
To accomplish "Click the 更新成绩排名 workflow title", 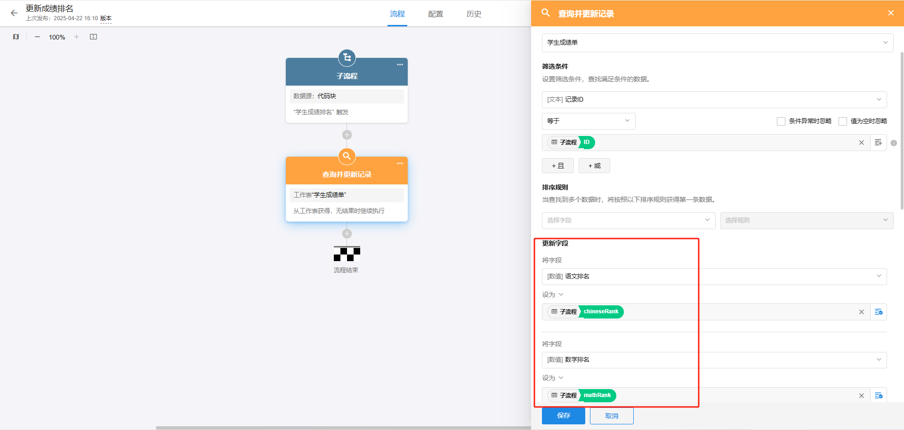I will 49,8.
